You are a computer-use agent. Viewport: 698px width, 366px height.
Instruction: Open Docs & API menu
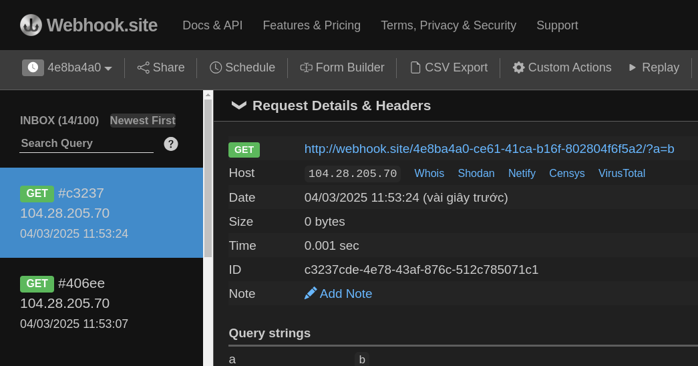[212, 25]
